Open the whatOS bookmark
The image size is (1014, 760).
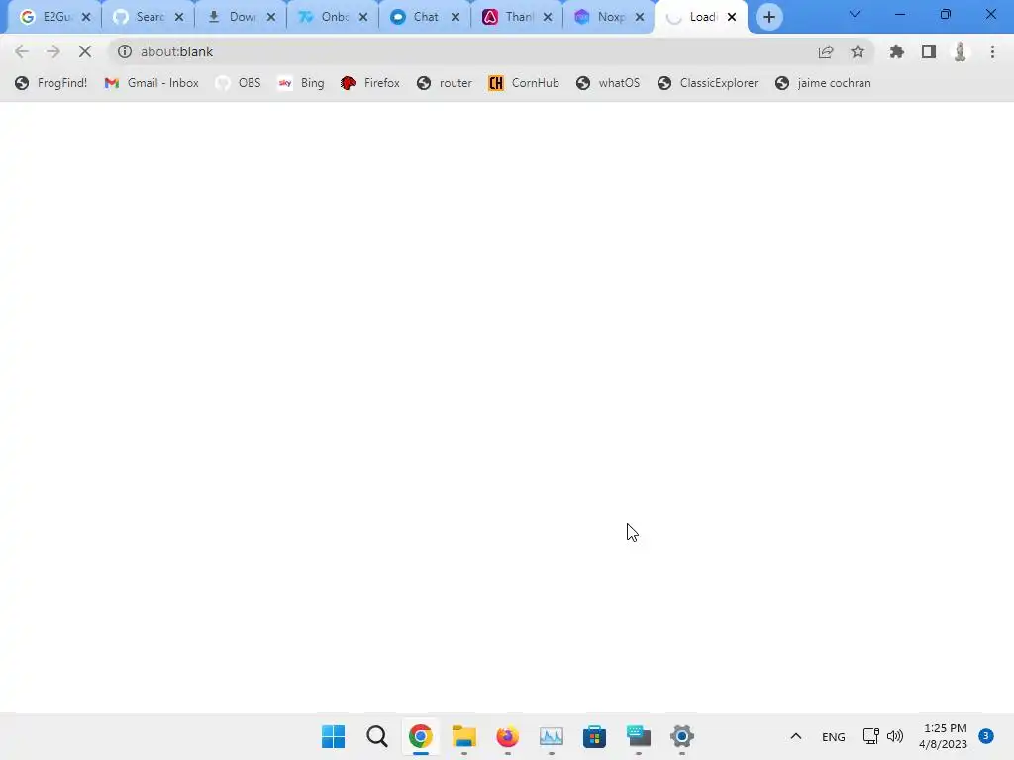click(608, 83)
